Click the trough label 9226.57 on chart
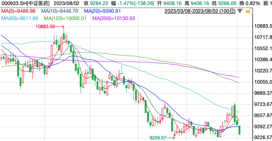Screen dimensions: 272x141 (158, 138)
